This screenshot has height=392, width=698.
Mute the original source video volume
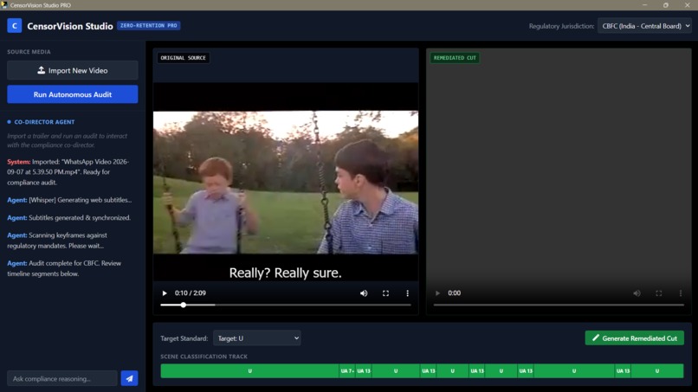pyautogui.click(x=364, y=293)
